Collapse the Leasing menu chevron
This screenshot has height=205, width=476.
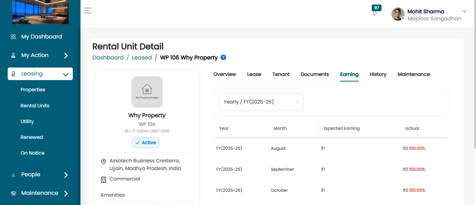point(65,74)
